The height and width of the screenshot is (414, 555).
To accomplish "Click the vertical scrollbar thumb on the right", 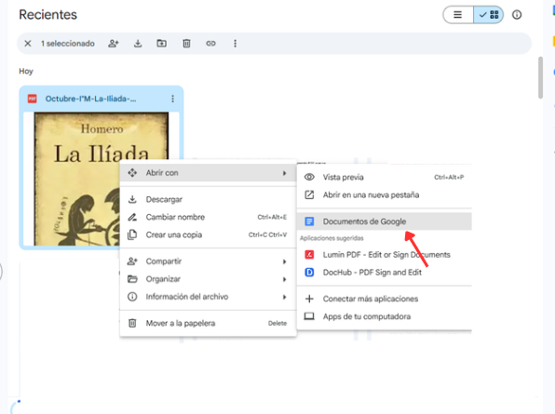I will click(x=540, y=78).
